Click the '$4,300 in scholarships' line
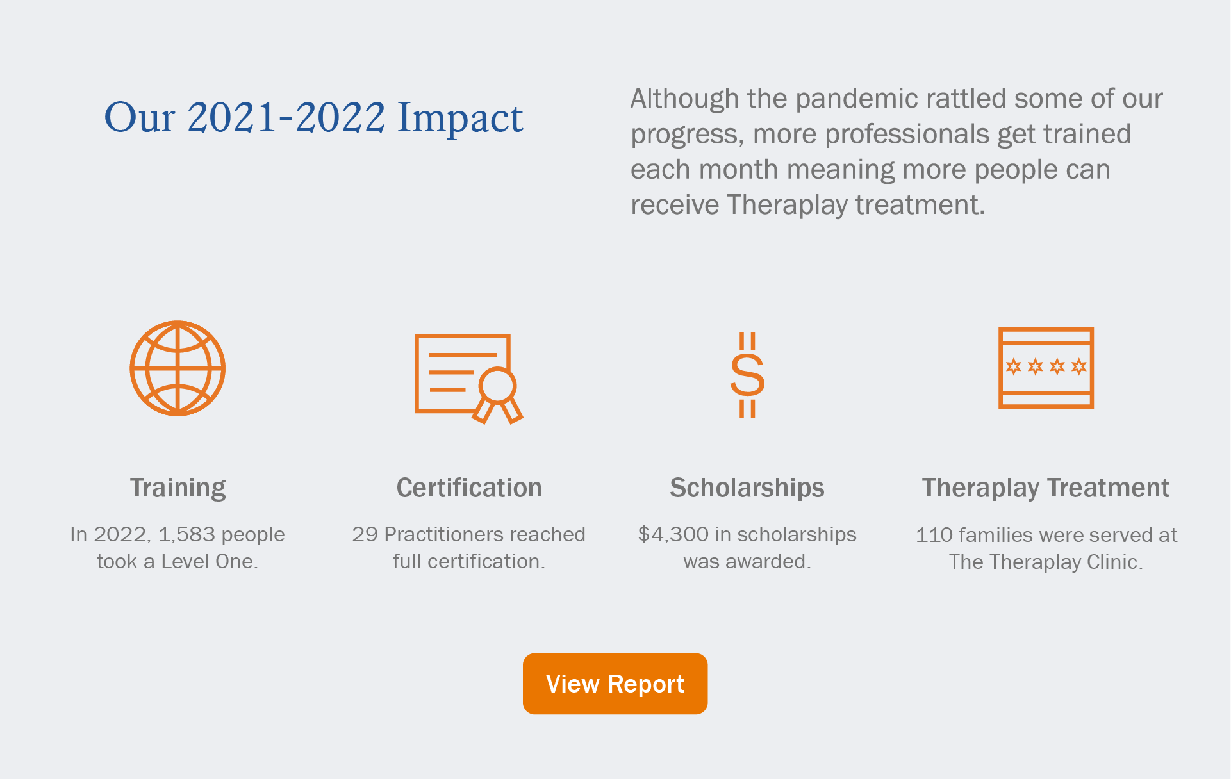This screenshot has width=1231, height=779. click(x=747, y=534)
